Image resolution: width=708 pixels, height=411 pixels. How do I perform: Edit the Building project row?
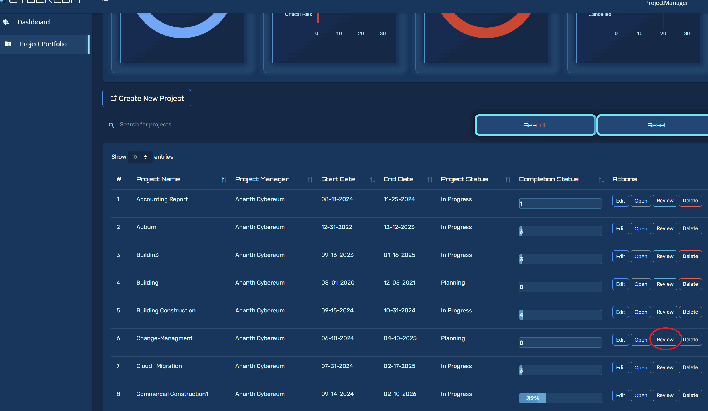click(620, 284)
